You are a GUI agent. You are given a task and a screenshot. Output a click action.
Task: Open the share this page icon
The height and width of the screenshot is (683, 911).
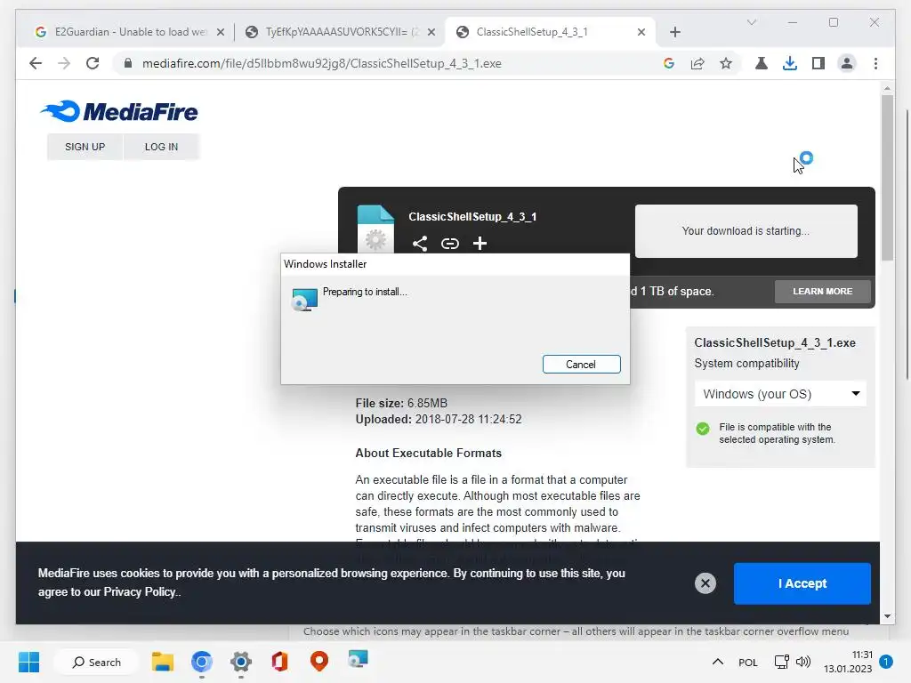pos(697,63)
